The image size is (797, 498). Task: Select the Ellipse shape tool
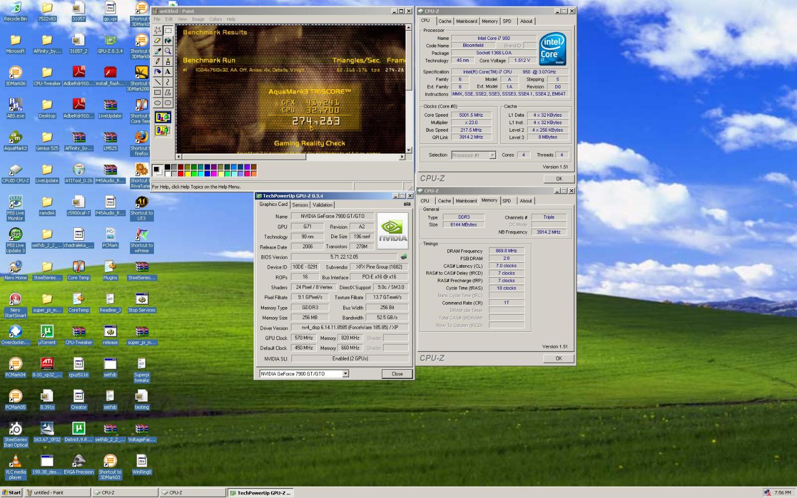tap(157, 103)
